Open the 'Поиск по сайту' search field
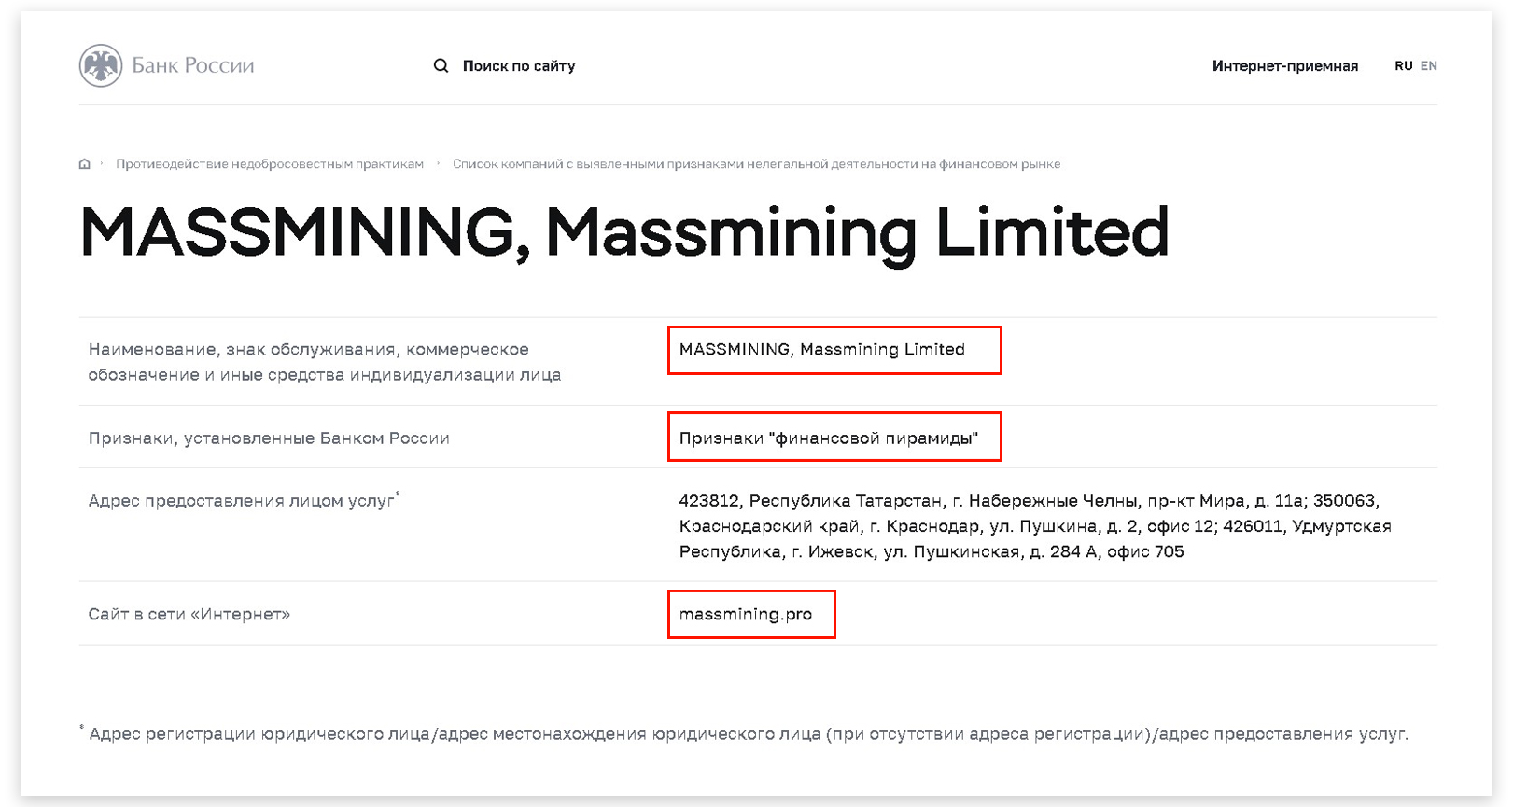This screenshot has width=1513, height=807. (x=519, y=66)
